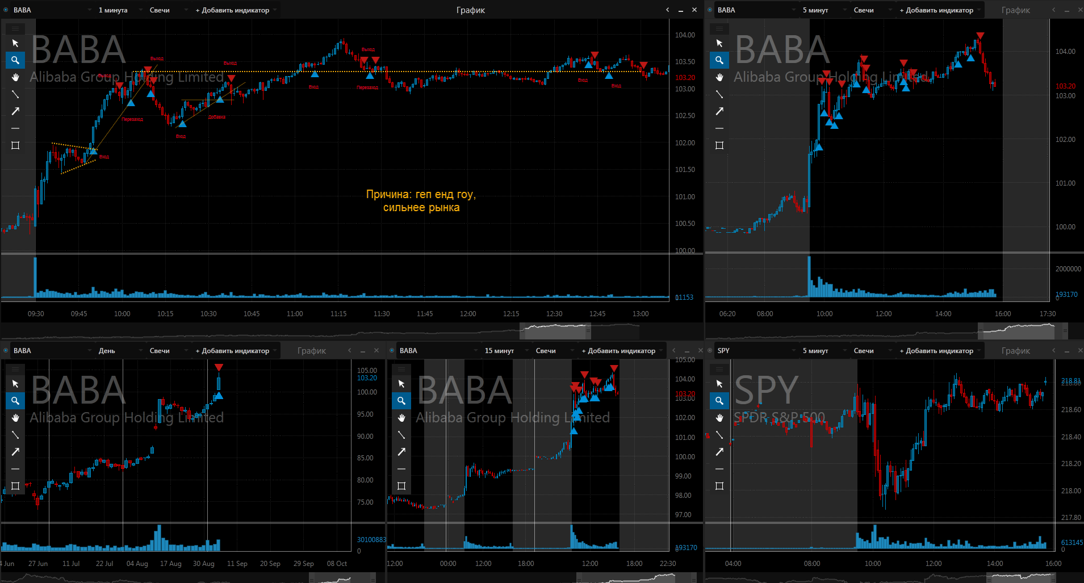Click График title of the SPY chart

pyautogui.click(x=1016, y=350)
